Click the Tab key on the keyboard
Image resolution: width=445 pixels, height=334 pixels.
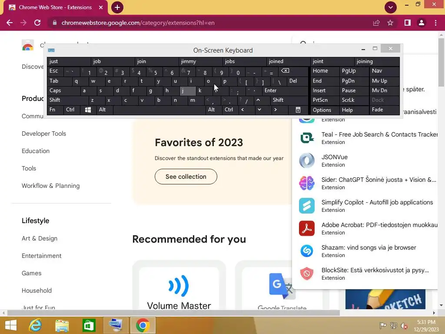coord(59,81)
